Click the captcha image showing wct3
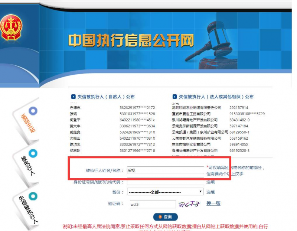The width and height of the screenshot is (297, 231). pyautogui.click(x=190, y=204)
